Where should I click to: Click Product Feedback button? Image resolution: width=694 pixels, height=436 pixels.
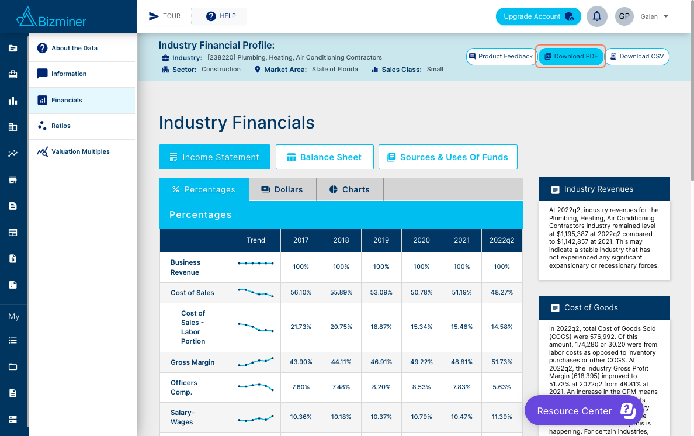click(501, 56)
